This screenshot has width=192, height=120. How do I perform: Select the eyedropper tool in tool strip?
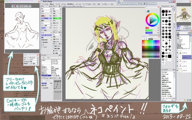pos(138,4)
